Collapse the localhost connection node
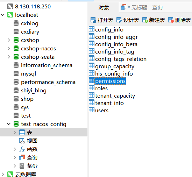This screenshot has height=177, width=192. click(3, 15)
